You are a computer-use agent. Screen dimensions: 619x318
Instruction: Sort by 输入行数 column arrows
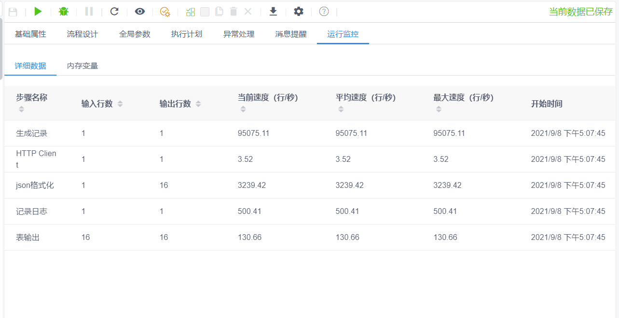120,104
